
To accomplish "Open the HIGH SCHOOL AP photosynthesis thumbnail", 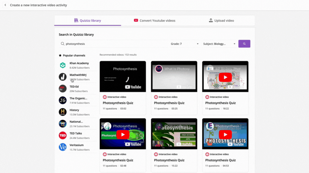I will coord(174,134).
